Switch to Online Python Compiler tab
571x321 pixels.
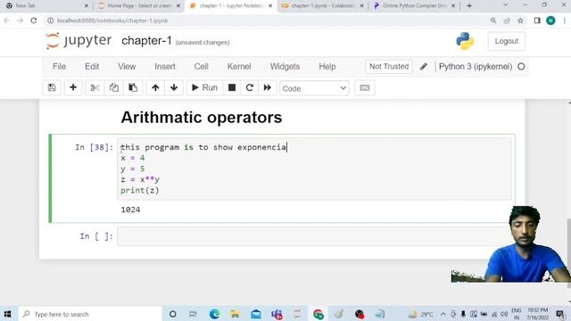pyautogui.click(x=414, y=6)
